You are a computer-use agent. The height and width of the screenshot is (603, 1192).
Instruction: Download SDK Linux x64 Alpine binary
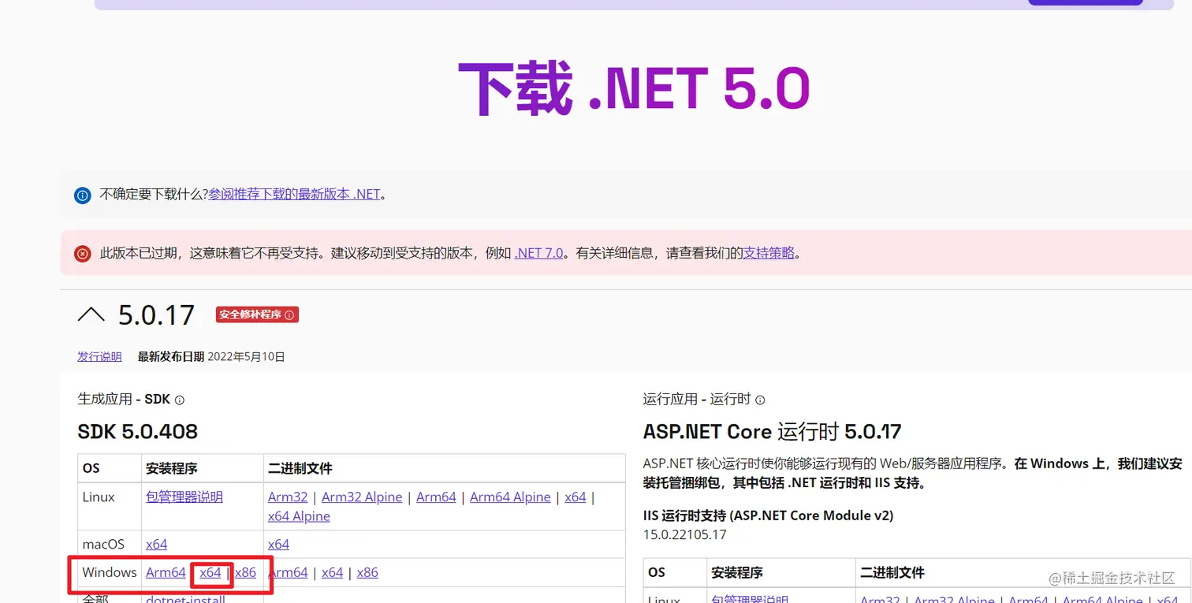[x=299, y=516]
